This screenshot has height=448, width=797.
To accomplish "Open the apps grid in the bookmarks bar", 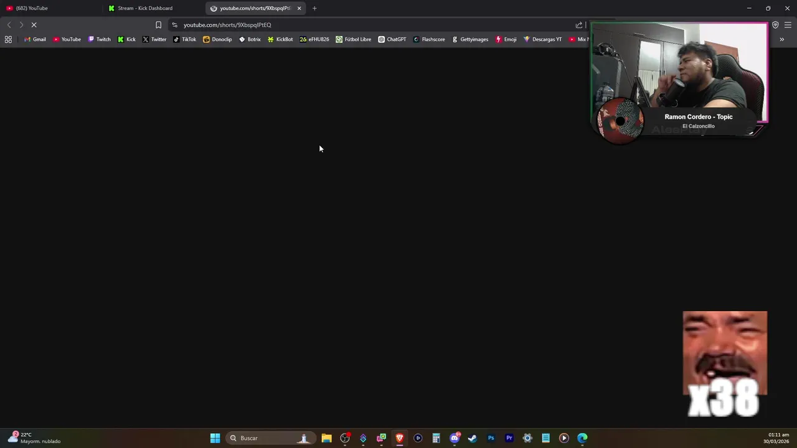I will (x=8, y=39).
